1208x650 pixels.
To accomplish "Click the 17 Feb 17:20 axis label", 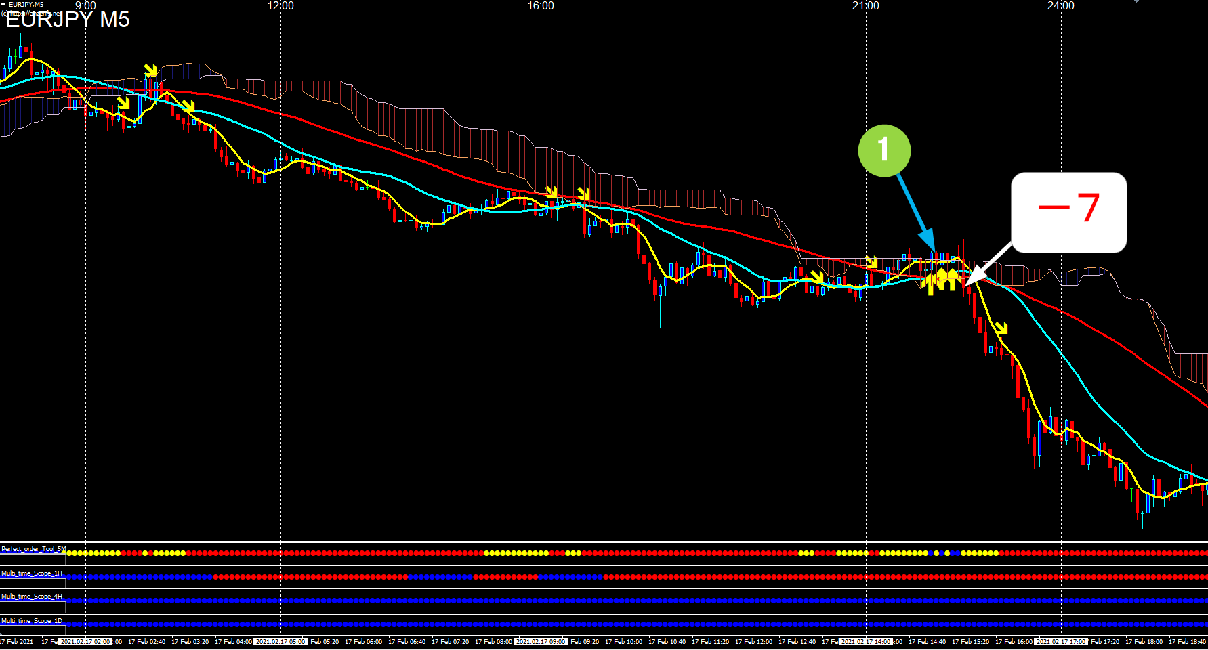I will click(1104, 641).
